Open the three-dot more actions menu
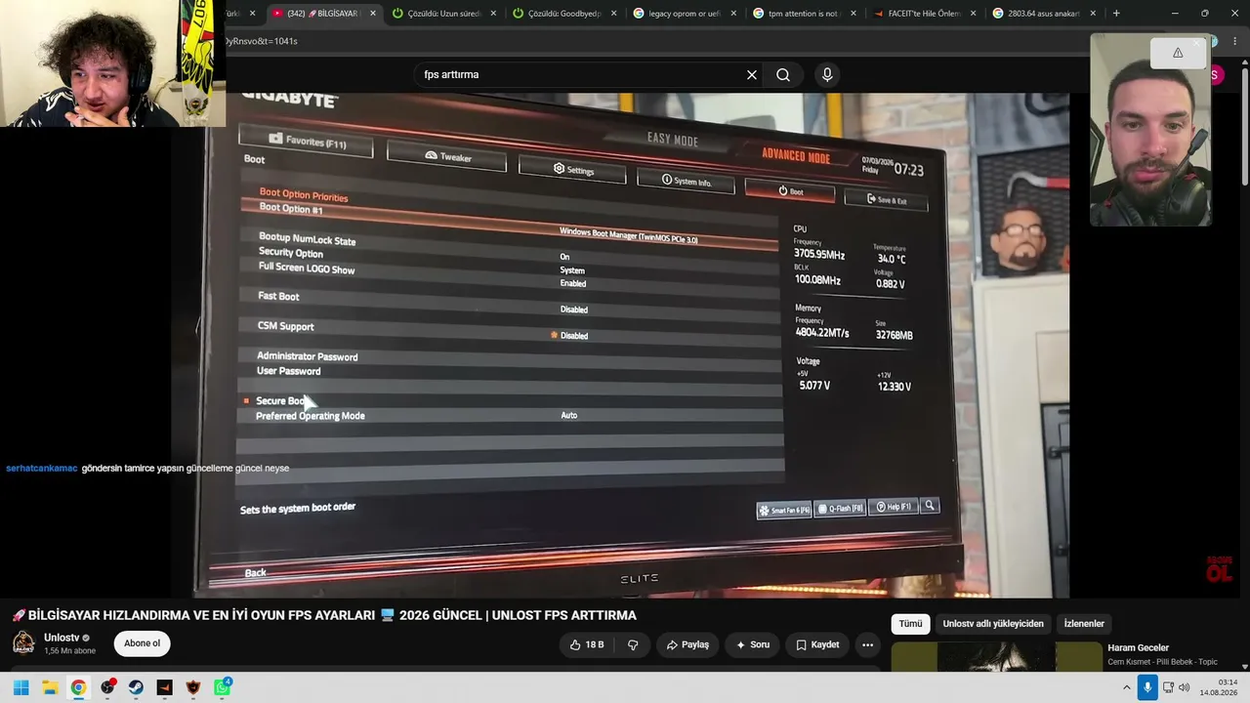Screen dimensions: 1250x703 click(867, 644)
